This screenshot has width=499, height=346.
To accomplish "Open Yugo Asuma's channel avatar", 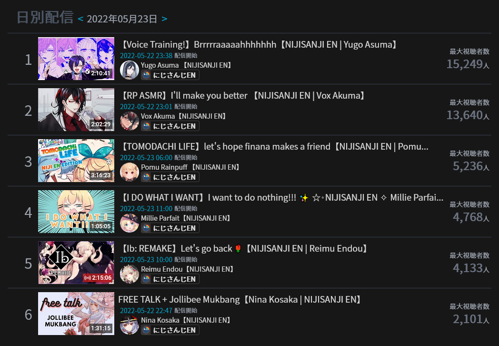I will [130, 70].
